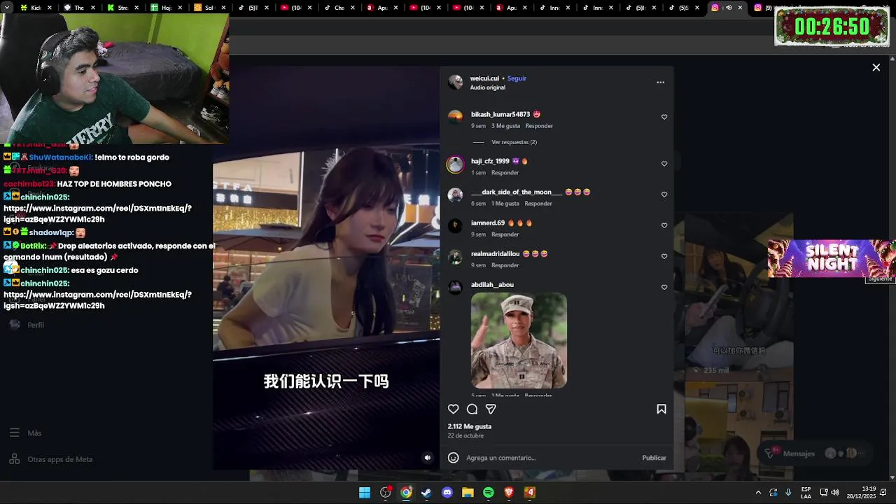The image size is (896, 504).
Task: Open weicui.cui profile name link
Action: [x=484, y=78]
